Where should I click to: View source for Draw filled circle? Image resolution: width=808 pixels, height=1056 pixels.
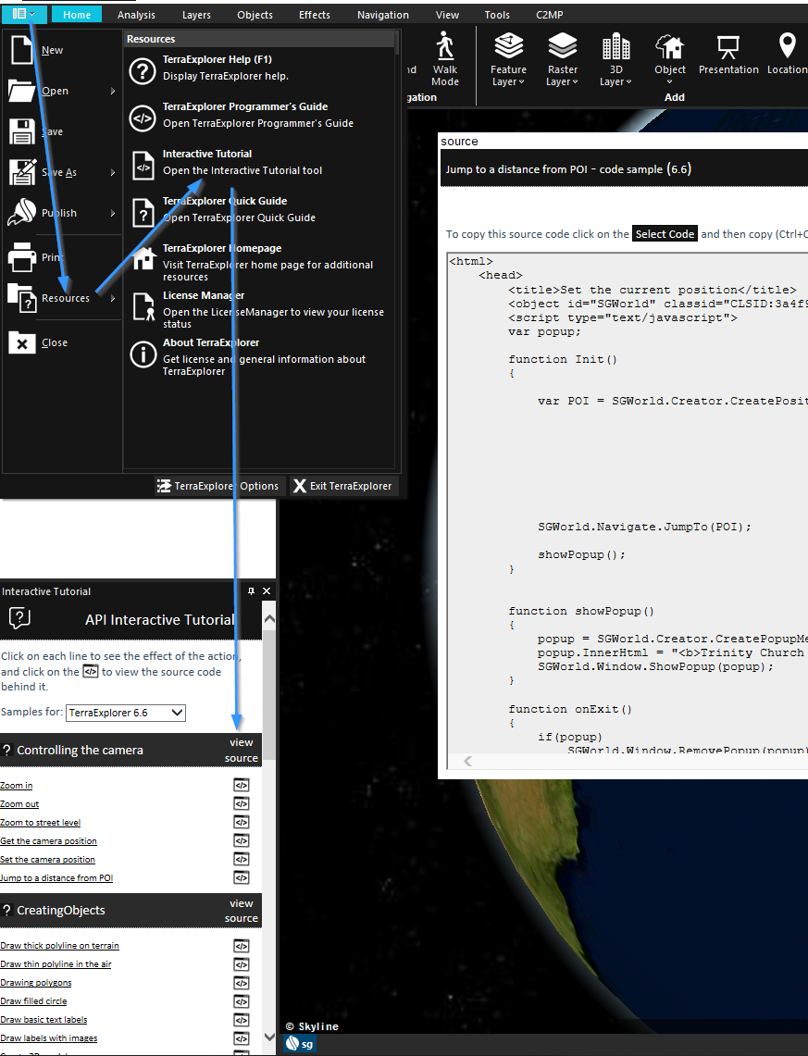click(241, 1001)
